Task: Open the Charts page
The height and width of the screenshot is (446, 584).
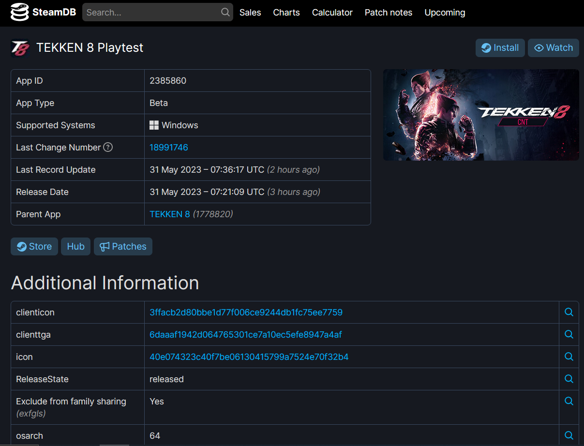Action: pyautogui.click(x=286, y=13)
